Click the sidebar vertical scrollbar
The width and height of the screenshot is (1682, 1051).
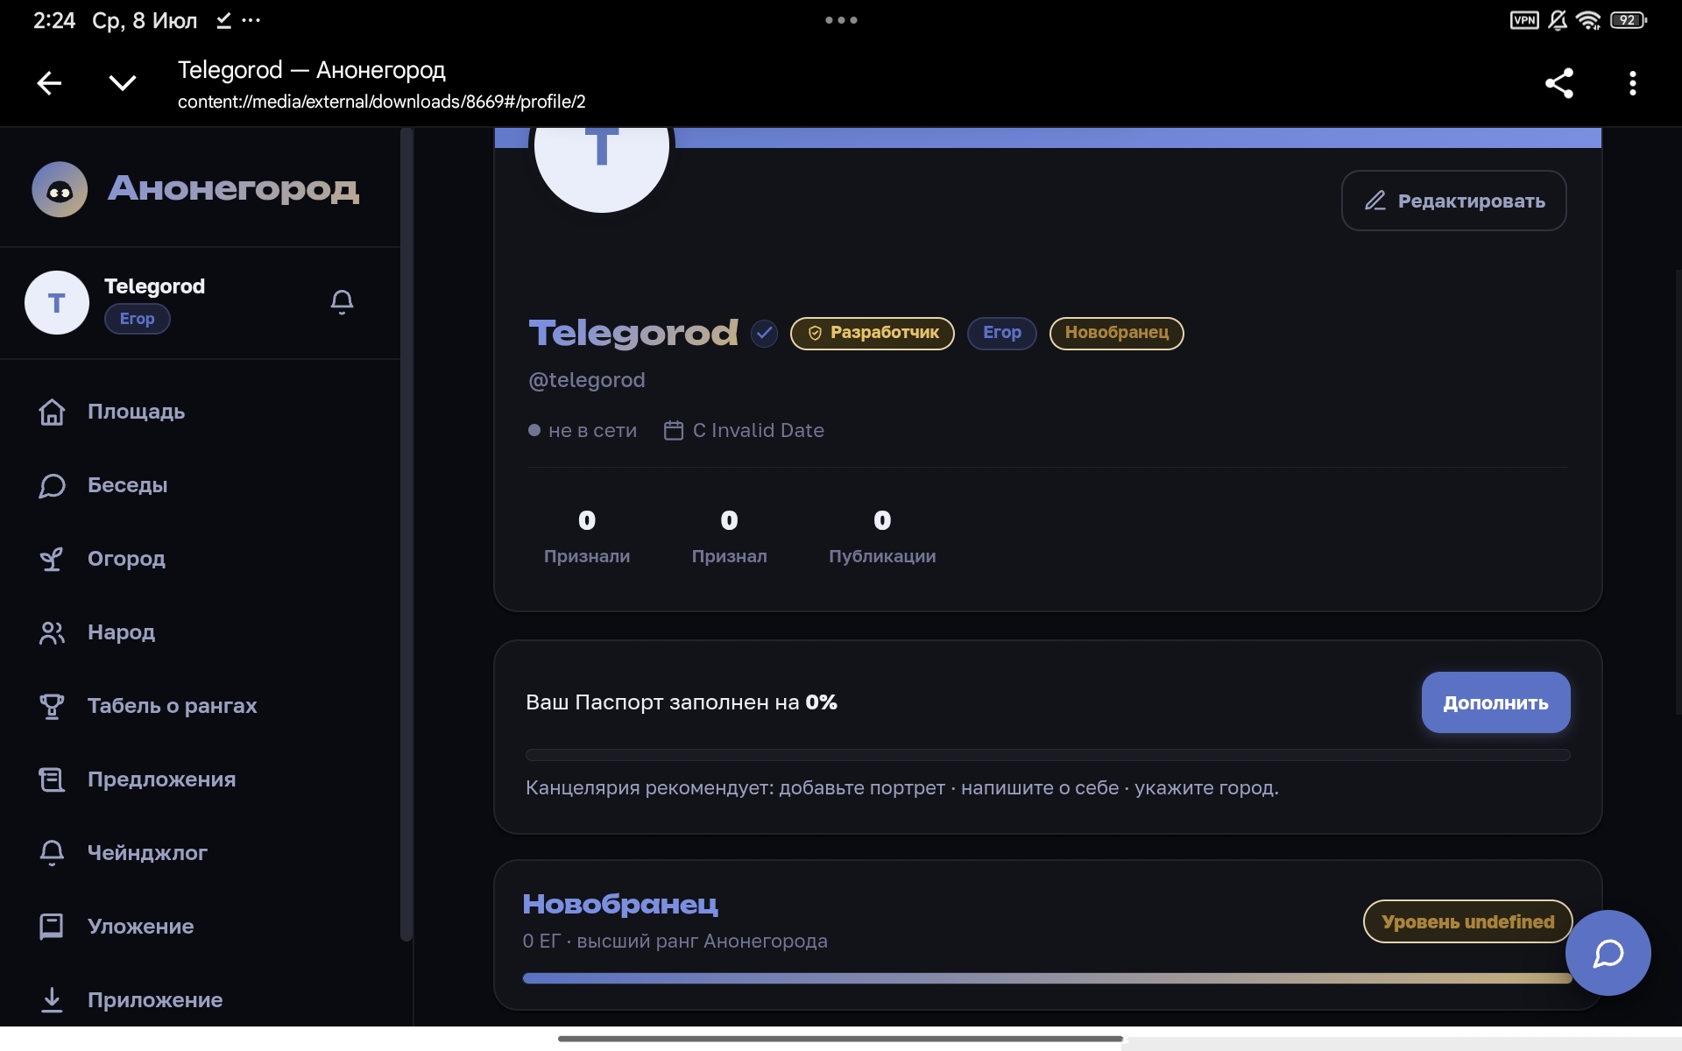[x=406, y=534]
